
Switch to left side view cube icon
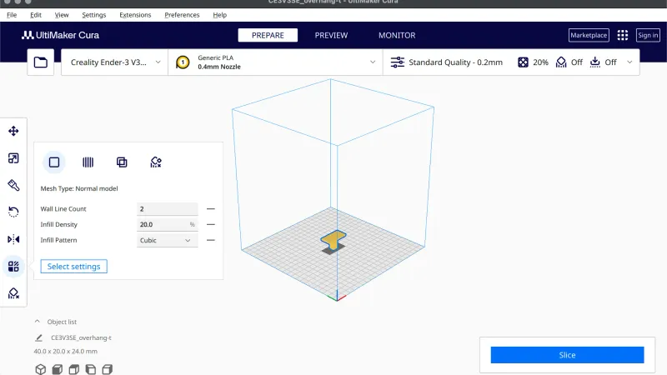[91, 369]
